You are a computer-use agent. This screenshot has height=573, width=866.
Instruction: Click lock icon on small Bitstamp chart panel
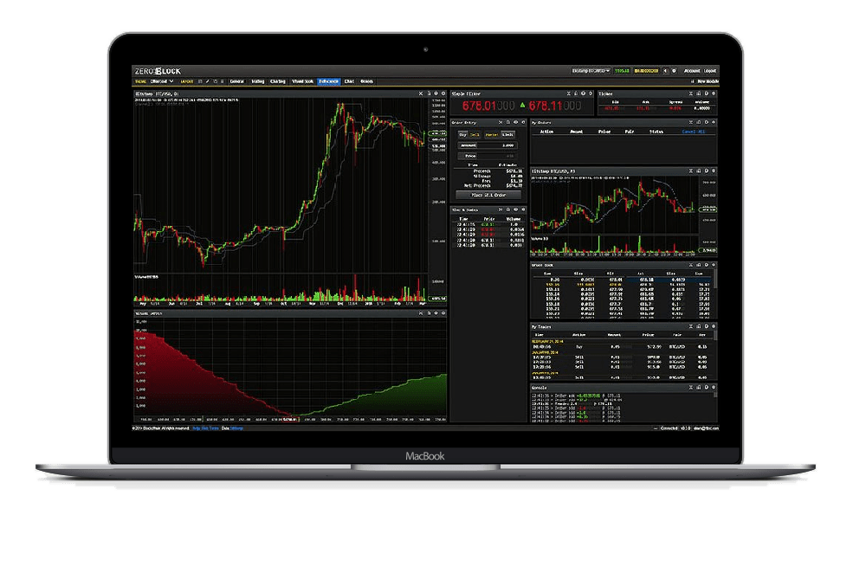pyautogui.click(x=699, y=171)
